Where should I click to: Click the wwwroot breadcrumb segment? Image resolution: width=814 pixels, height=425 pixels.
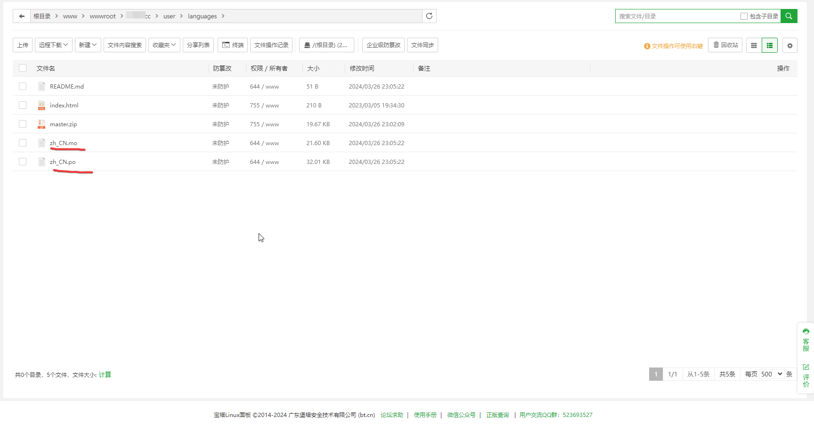tap(103, 16)
